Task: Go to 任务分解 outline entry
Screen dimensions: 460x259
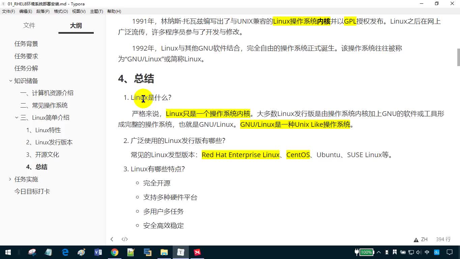Action: tap(26, 68)
